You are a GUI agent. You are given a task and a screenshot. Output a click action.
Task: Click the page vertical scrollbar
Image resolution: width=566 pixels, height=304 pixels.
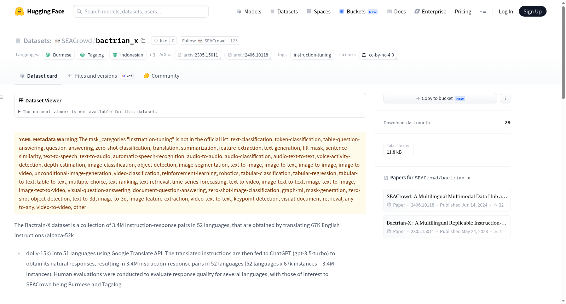point(563,52)
